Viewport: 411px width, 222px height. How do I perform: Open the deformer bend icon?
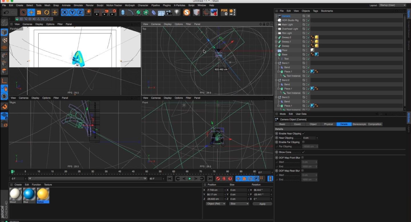click(x=154, y=12)
